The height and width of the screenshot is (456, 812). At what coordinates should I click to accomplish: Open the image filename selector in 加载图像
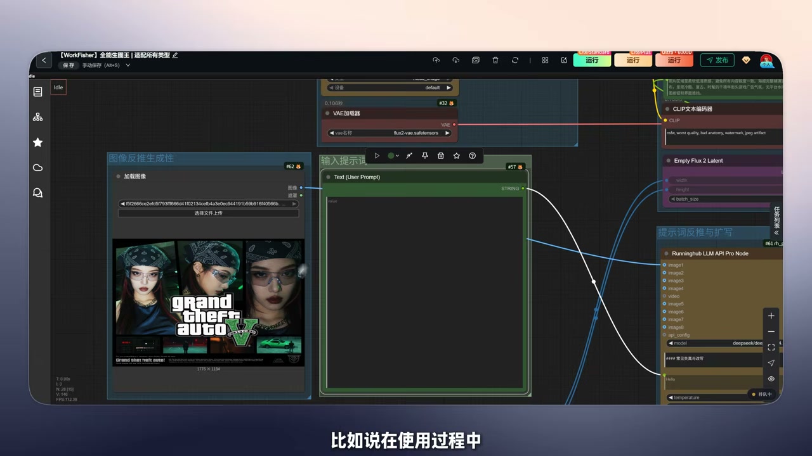(x=208, y=204)
